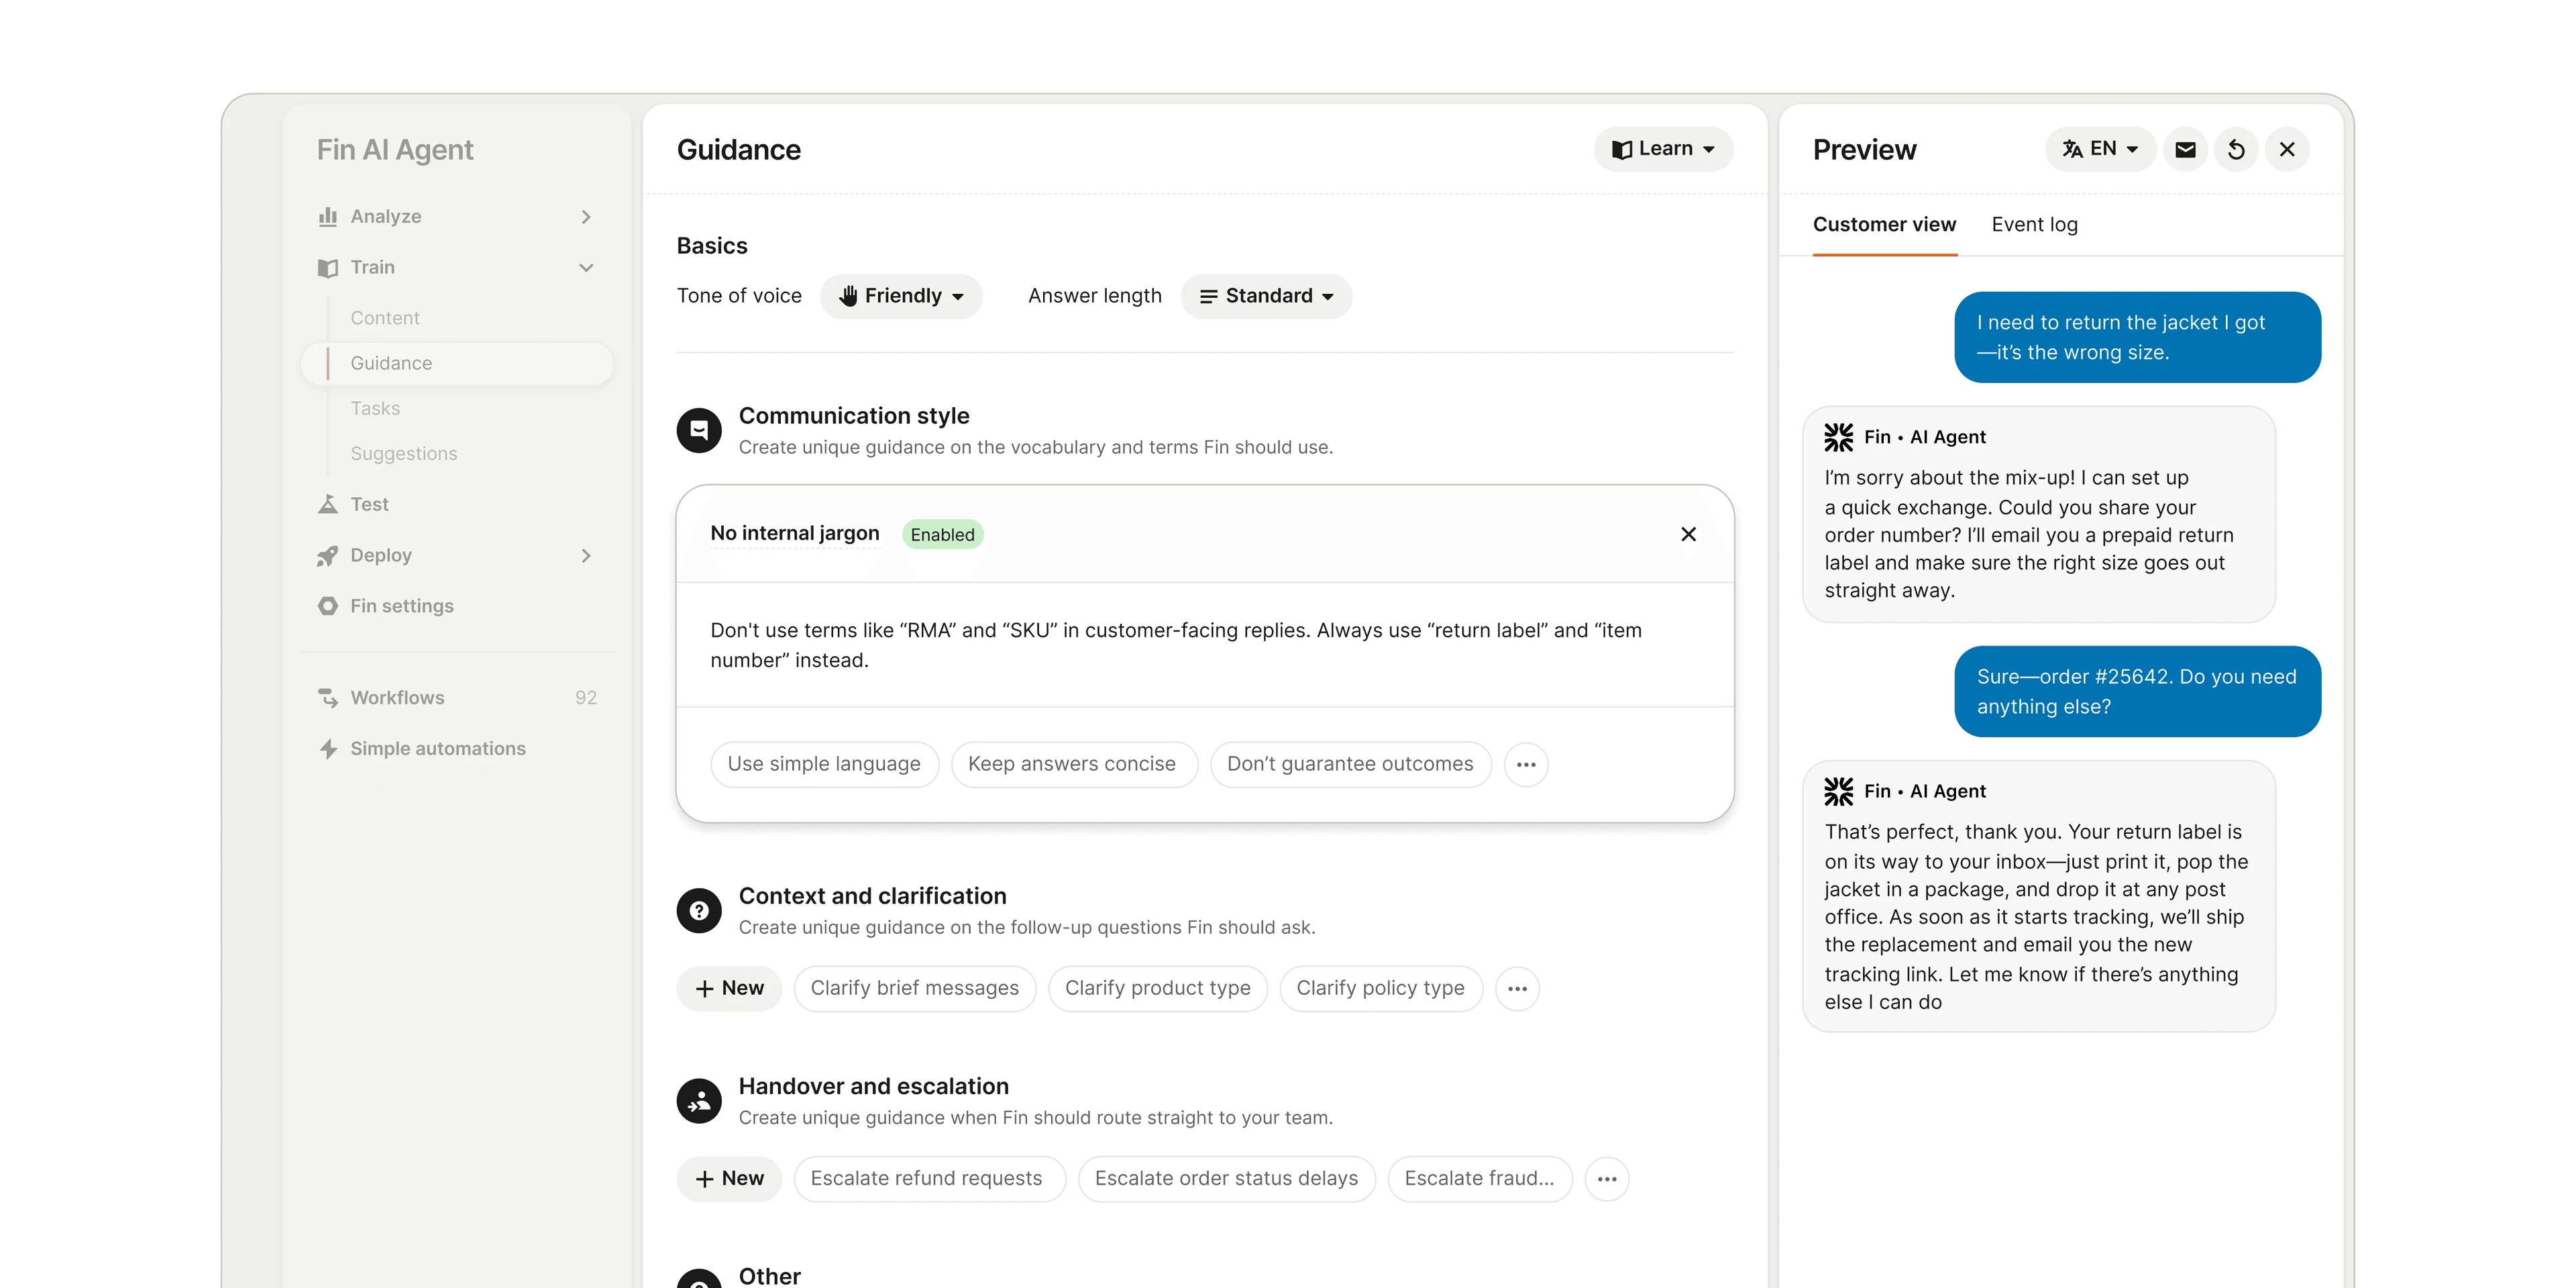Select the Customer view tab
This screenshot has height=1288, width=2576.
(1884, 225)
